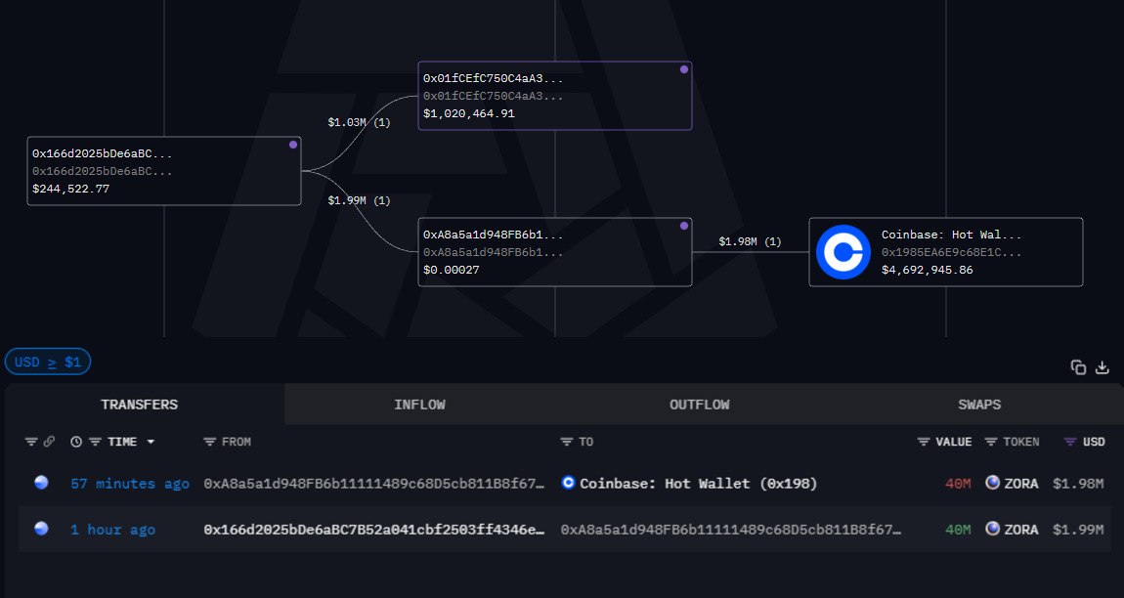Click the Coinbase icon in TO column
Screen dimensions: 1124x598
point(569,483)
